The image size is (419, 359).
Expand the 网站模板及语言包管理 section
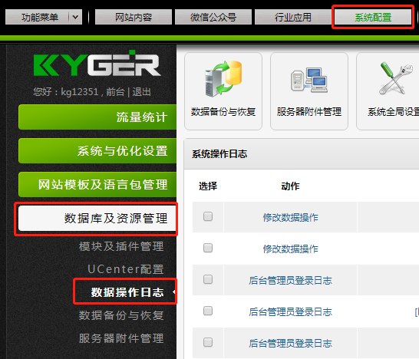[97, 184]
